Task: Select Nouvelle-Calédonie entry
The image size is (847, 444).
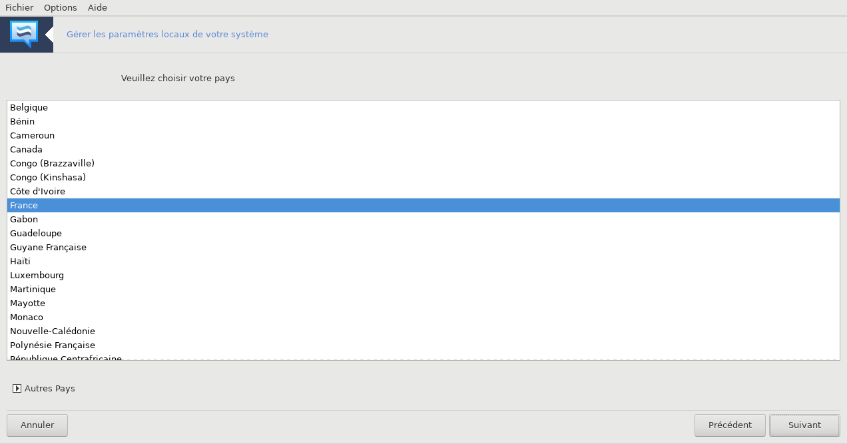Action: coord(423,331)
